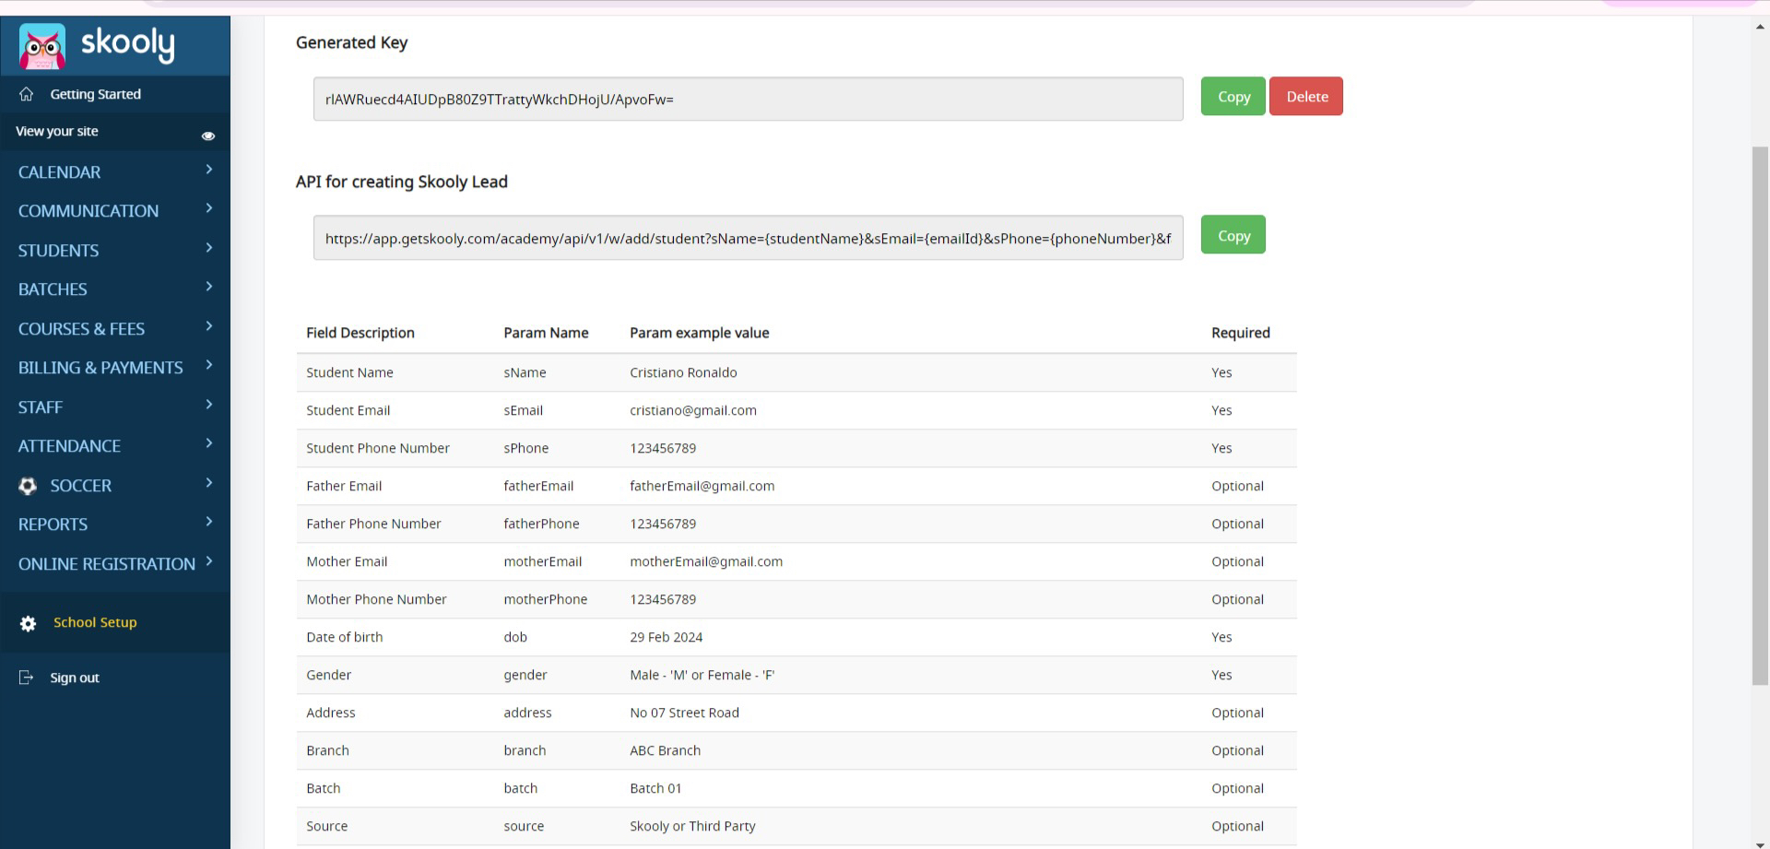
Task: Select the 'motherEmail' parameter cell
Action: (542, 561)
